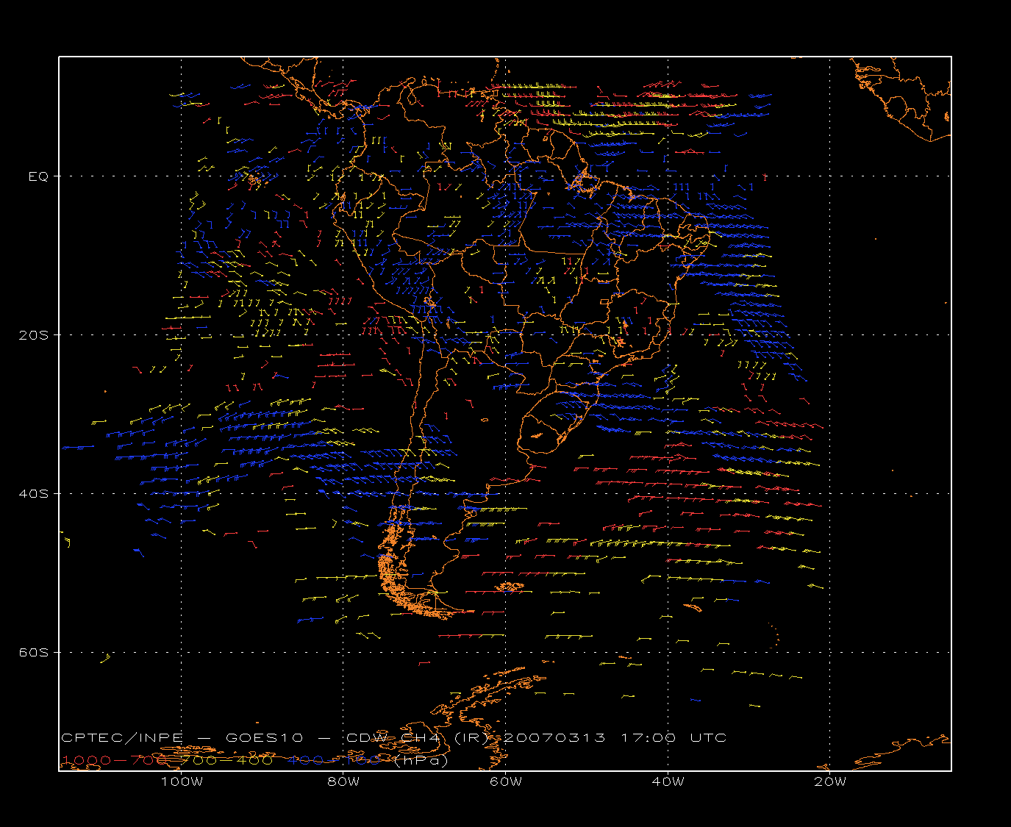The height and width of the screenshot is (827, 1011).
Task: Click the 100W longitude label
Action: tap(182, 782)
